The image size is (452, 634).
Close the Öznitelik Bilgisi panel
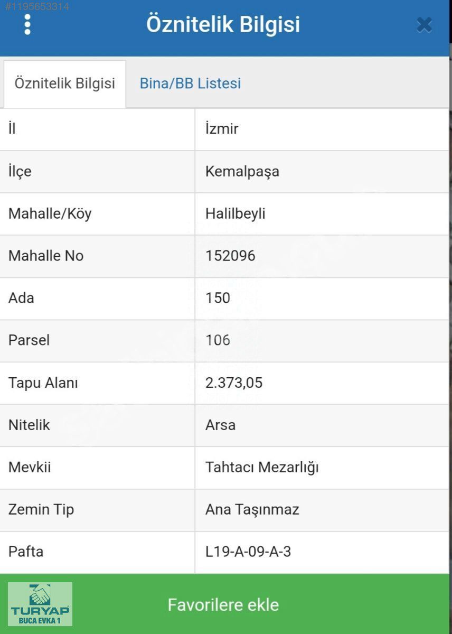(x=424, y=25)
